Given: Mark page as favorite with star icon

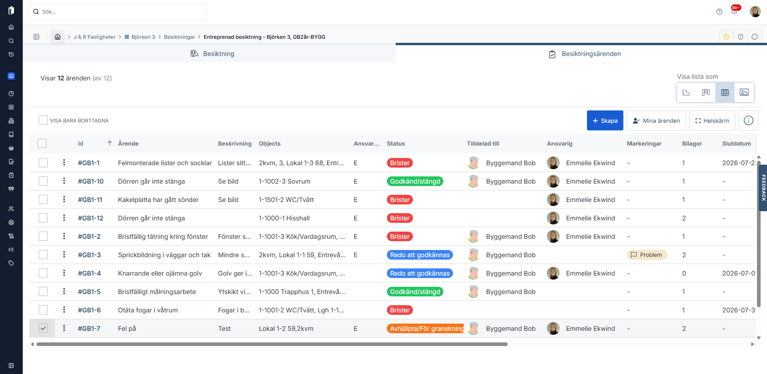Looking at the screenshot, I should pos(727,37).
